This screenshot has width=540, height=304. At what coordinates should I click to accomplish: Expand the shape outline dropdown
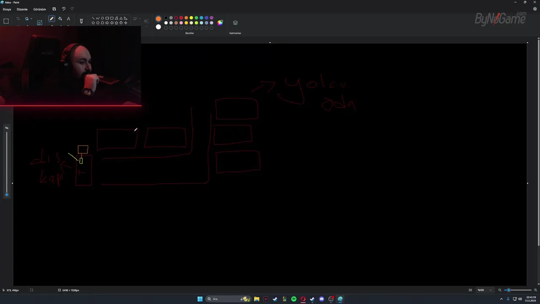[x=140, y=19]
